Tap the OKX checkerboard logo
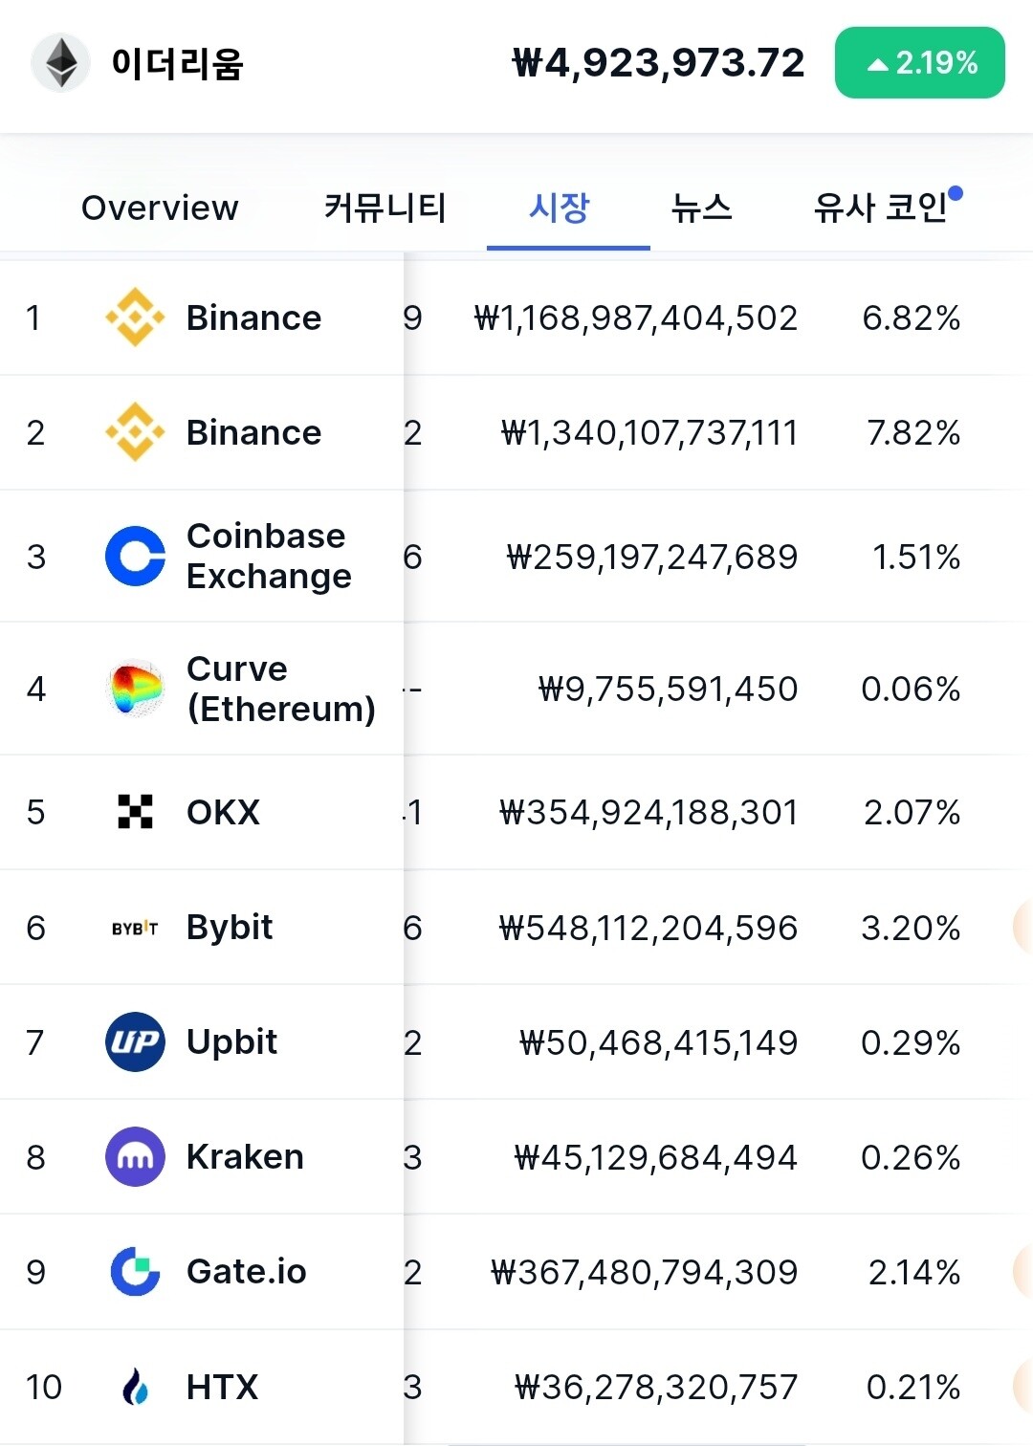Screen dimensions: 1033x1446 pyautogui.click(x=135, y=812)
